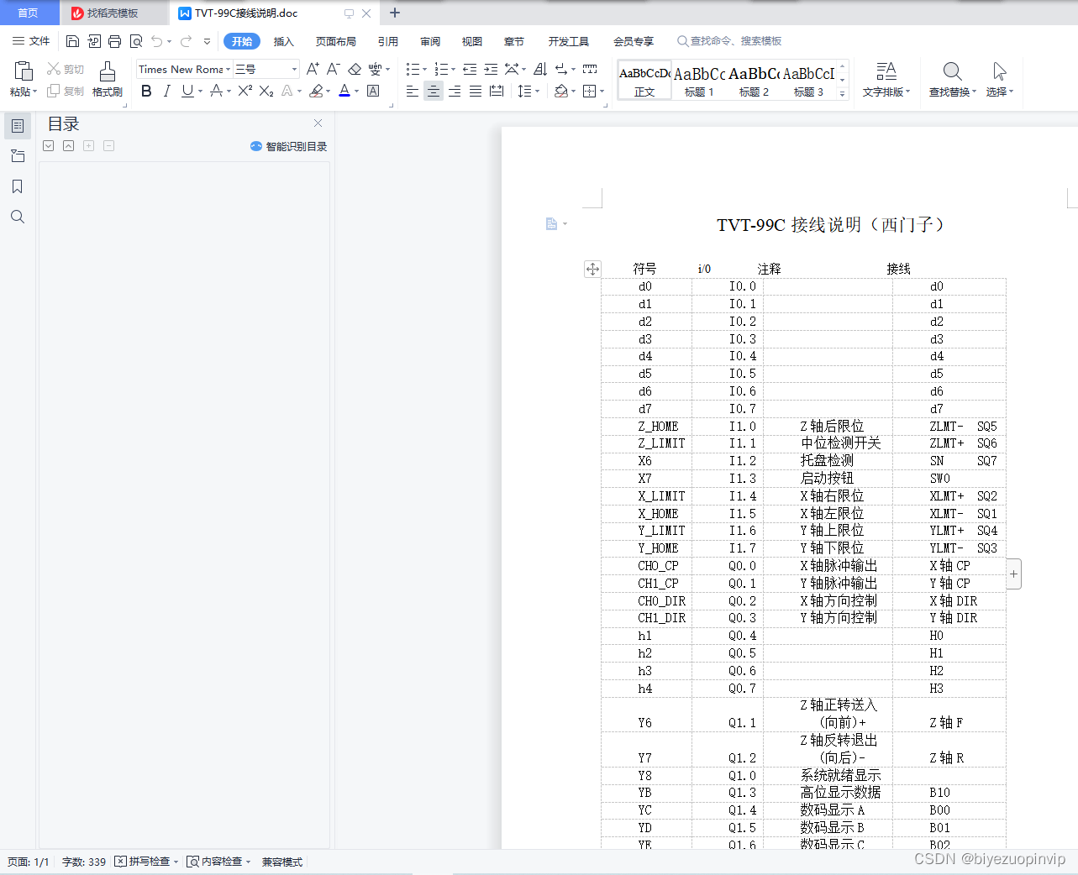
Task: Open the font color dropdown arrow
Action: 357,92
